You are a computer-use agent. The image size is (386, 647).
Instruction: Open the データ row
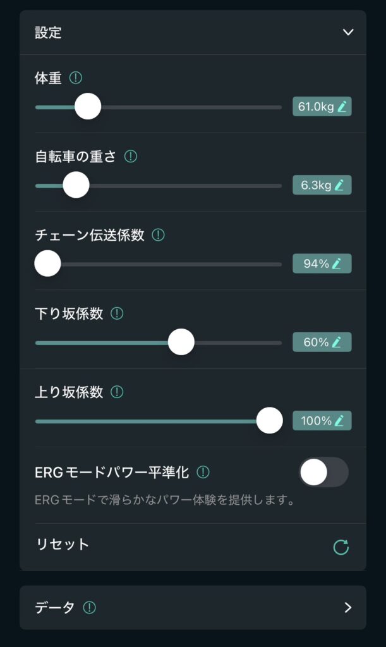pos(193,607)
